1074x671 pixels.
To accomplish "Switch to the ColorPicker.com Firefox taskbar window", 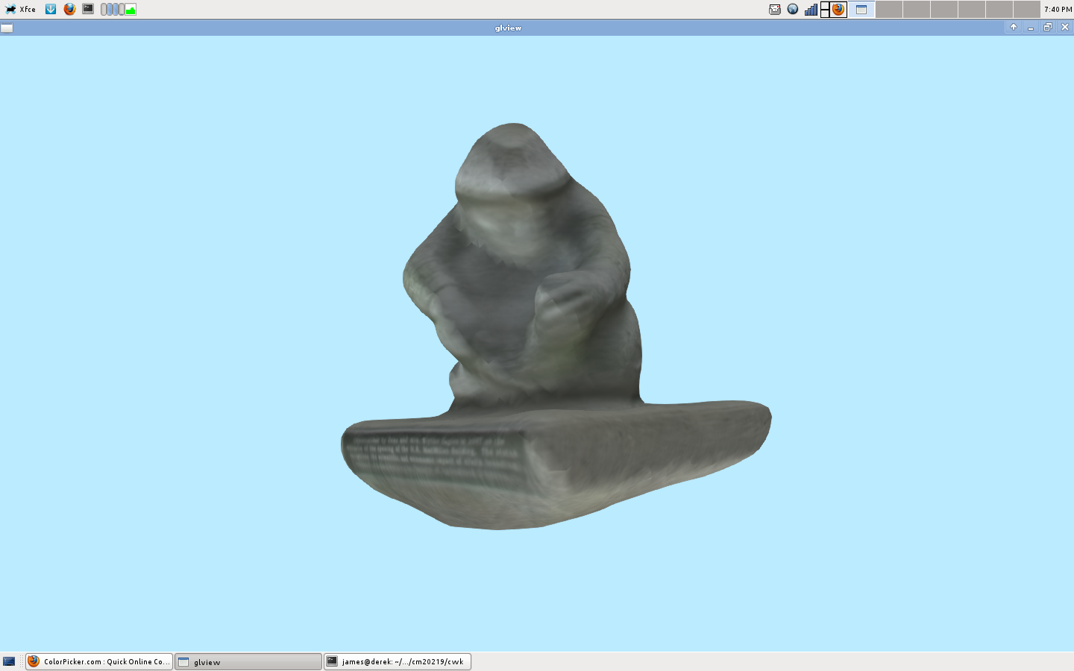I will point(99,661).
